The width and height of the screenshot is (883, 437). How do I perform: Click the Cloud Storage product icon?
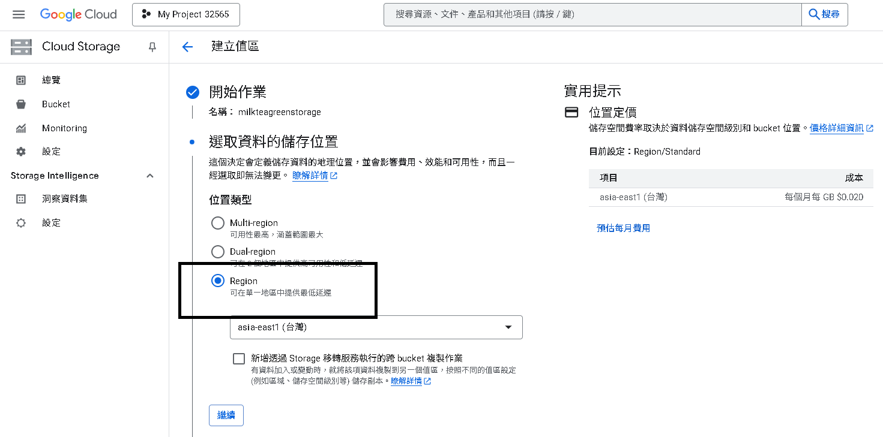tap(21, 47)
